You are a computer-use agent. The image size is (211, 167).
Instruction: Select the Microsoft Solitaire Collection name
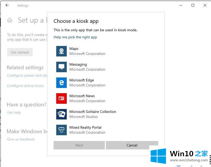(x=93, y=112)
